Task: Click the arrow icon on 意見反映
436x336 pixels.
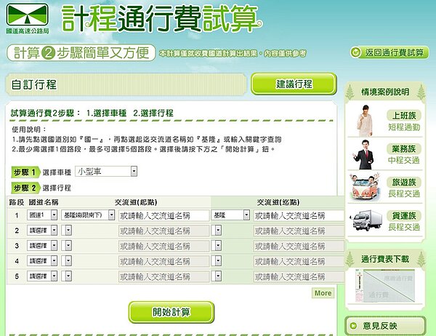Action: click(352, 325)
